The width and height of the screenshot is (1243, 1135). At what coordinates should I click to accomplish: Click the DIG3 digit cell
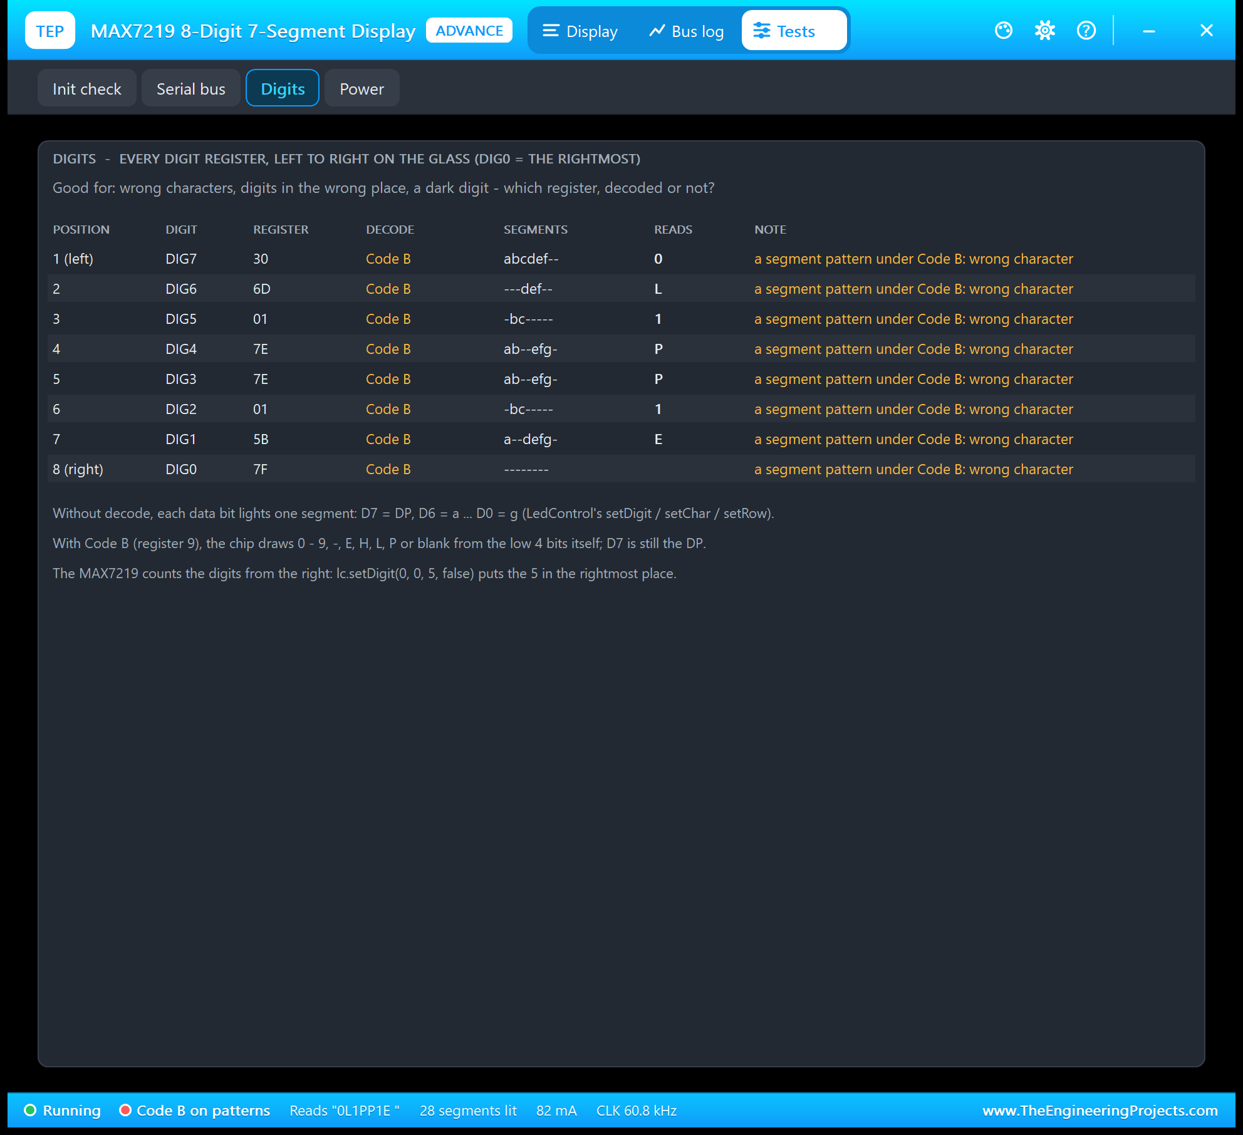click(181, 379)
